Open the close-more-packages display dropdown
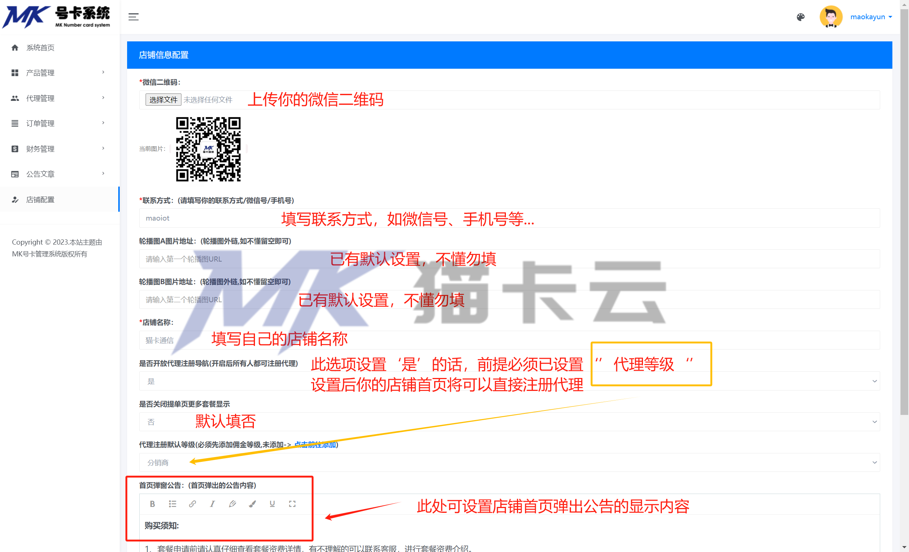Viewport: 909px width, 552px height. [509, 422]
